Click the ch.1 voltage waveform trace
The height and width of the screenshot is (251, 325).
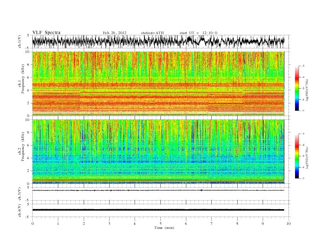click(158, 41)
